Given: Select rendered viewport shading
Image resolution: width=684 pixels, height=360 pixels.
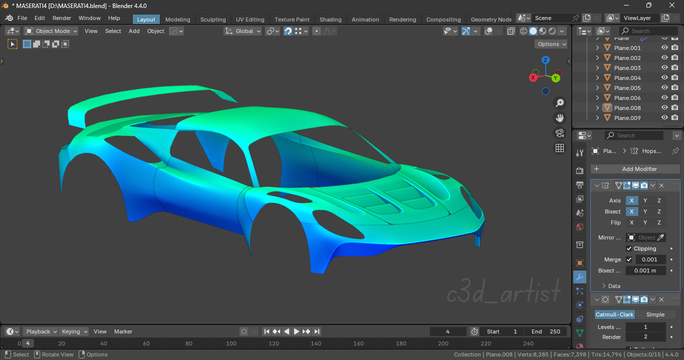Looking at the screenshot, I should 552,31.
